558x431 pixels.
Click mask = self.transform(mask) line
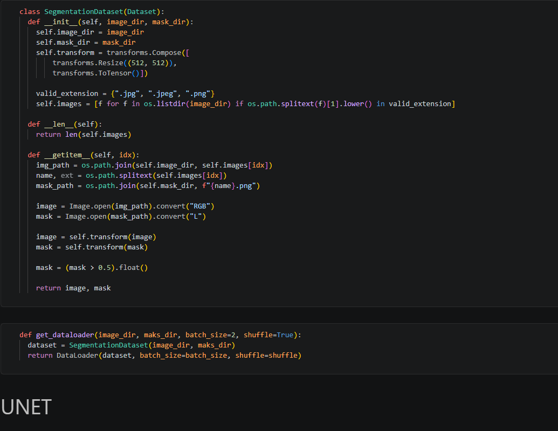[92, 247]
